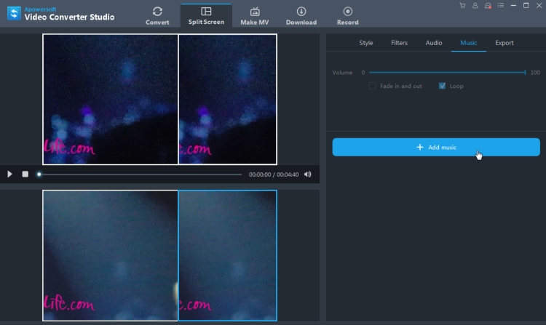Click the Apowersoft app logo icon
Screen dimensions: 546x325
[14, 13]
